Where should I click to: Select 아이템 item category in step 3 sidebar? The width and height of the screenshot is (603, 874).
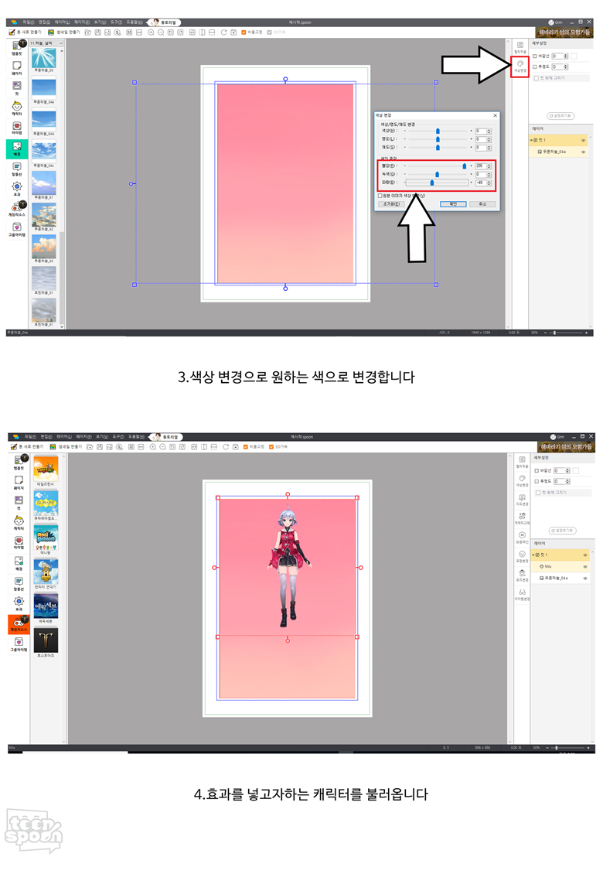point(17,128)
